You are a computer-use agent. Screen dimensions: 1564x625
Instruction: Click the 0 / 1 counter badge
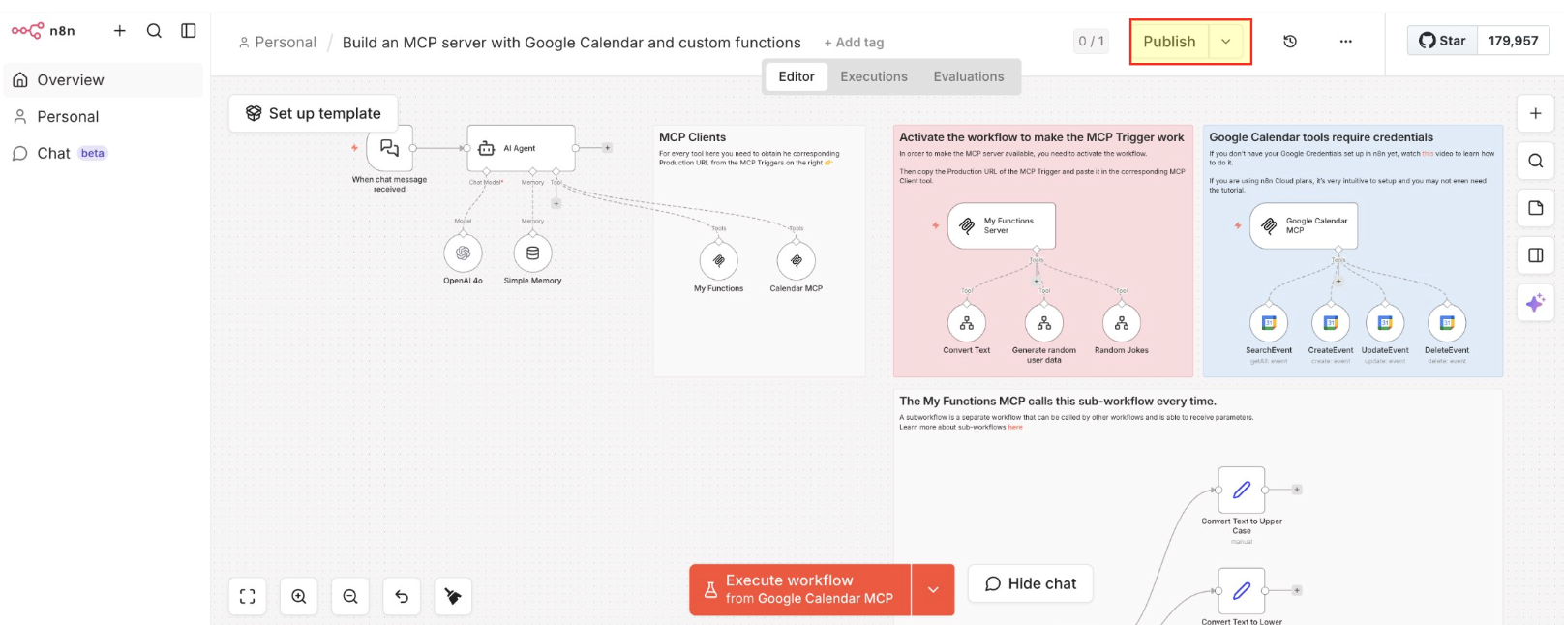coord(1091,42)
